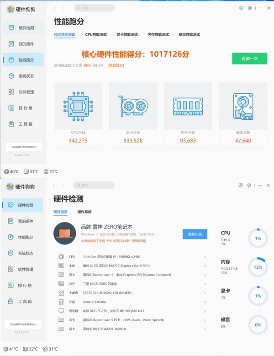
Task: Go forward using bottom window arrow
Action: (63, 186)
